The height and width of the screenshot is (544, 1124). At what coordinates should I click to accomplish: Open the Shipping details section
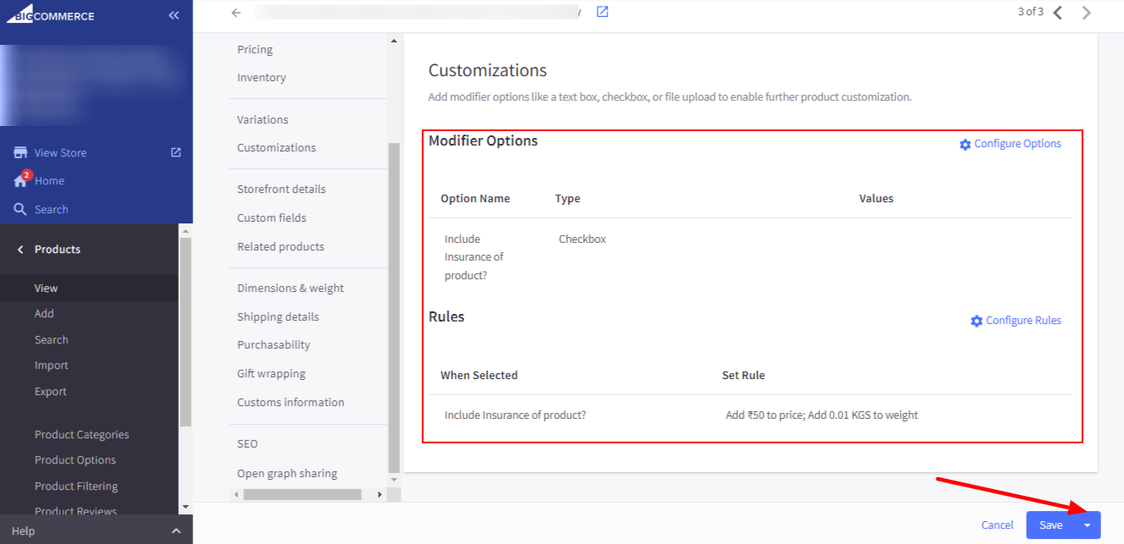coord(279,316)
